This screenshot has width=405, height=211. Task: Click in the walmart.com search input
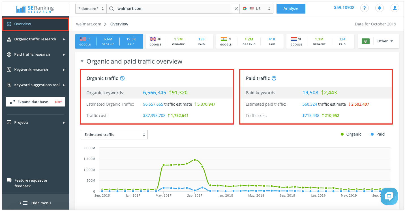[x=173, y=9]
